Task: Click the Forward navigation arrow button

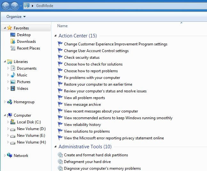Action: pyautogui.click(x=14, y=6)
